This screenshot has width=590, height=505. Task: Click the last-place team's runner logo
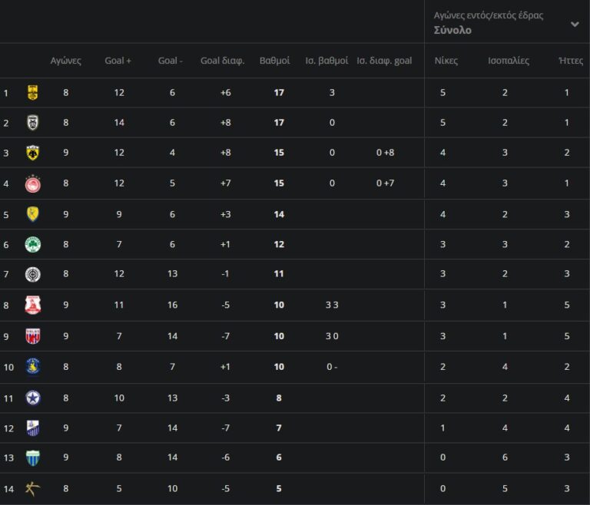(x=33, y=488)
